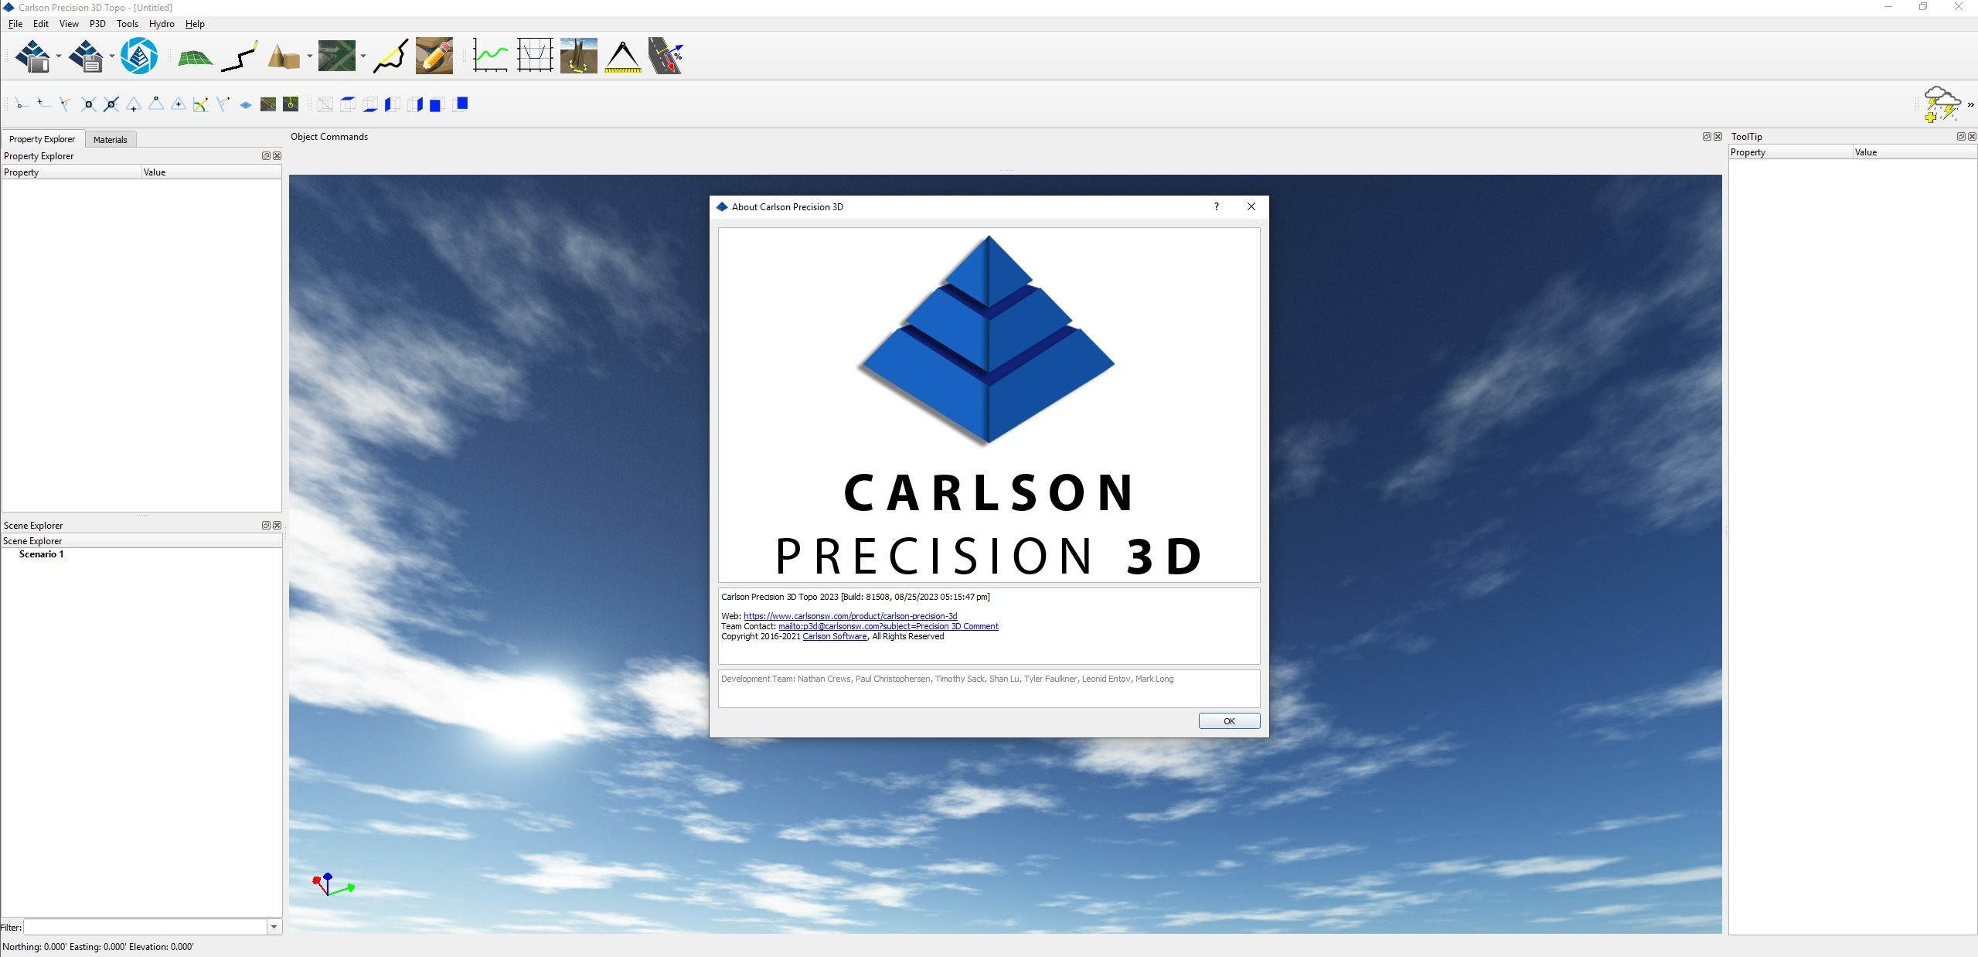The height and width of the screenshot is (957, 1978).
Task: Toggle the tangent arc snap icon
Action: (201, 104)
